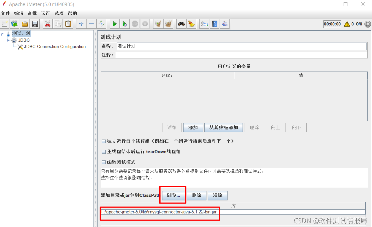Viewport: 372px width, 227px height.
Task: Click the ClassPath 删除 button beside 清除
Action: (196, 195)
